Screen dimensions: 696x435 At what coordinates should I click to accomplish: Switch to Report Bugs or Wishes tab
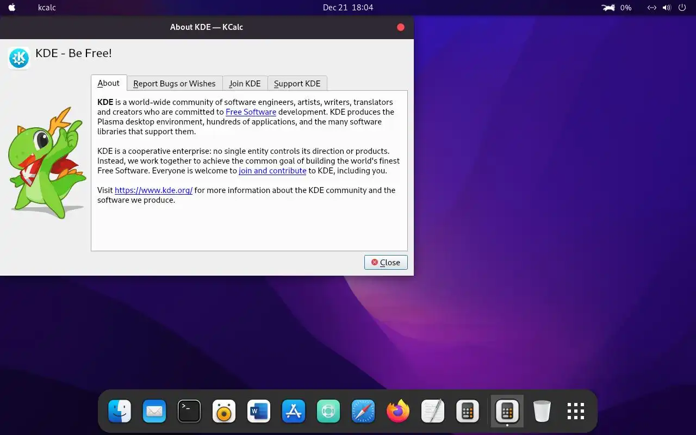coord(175,84)
